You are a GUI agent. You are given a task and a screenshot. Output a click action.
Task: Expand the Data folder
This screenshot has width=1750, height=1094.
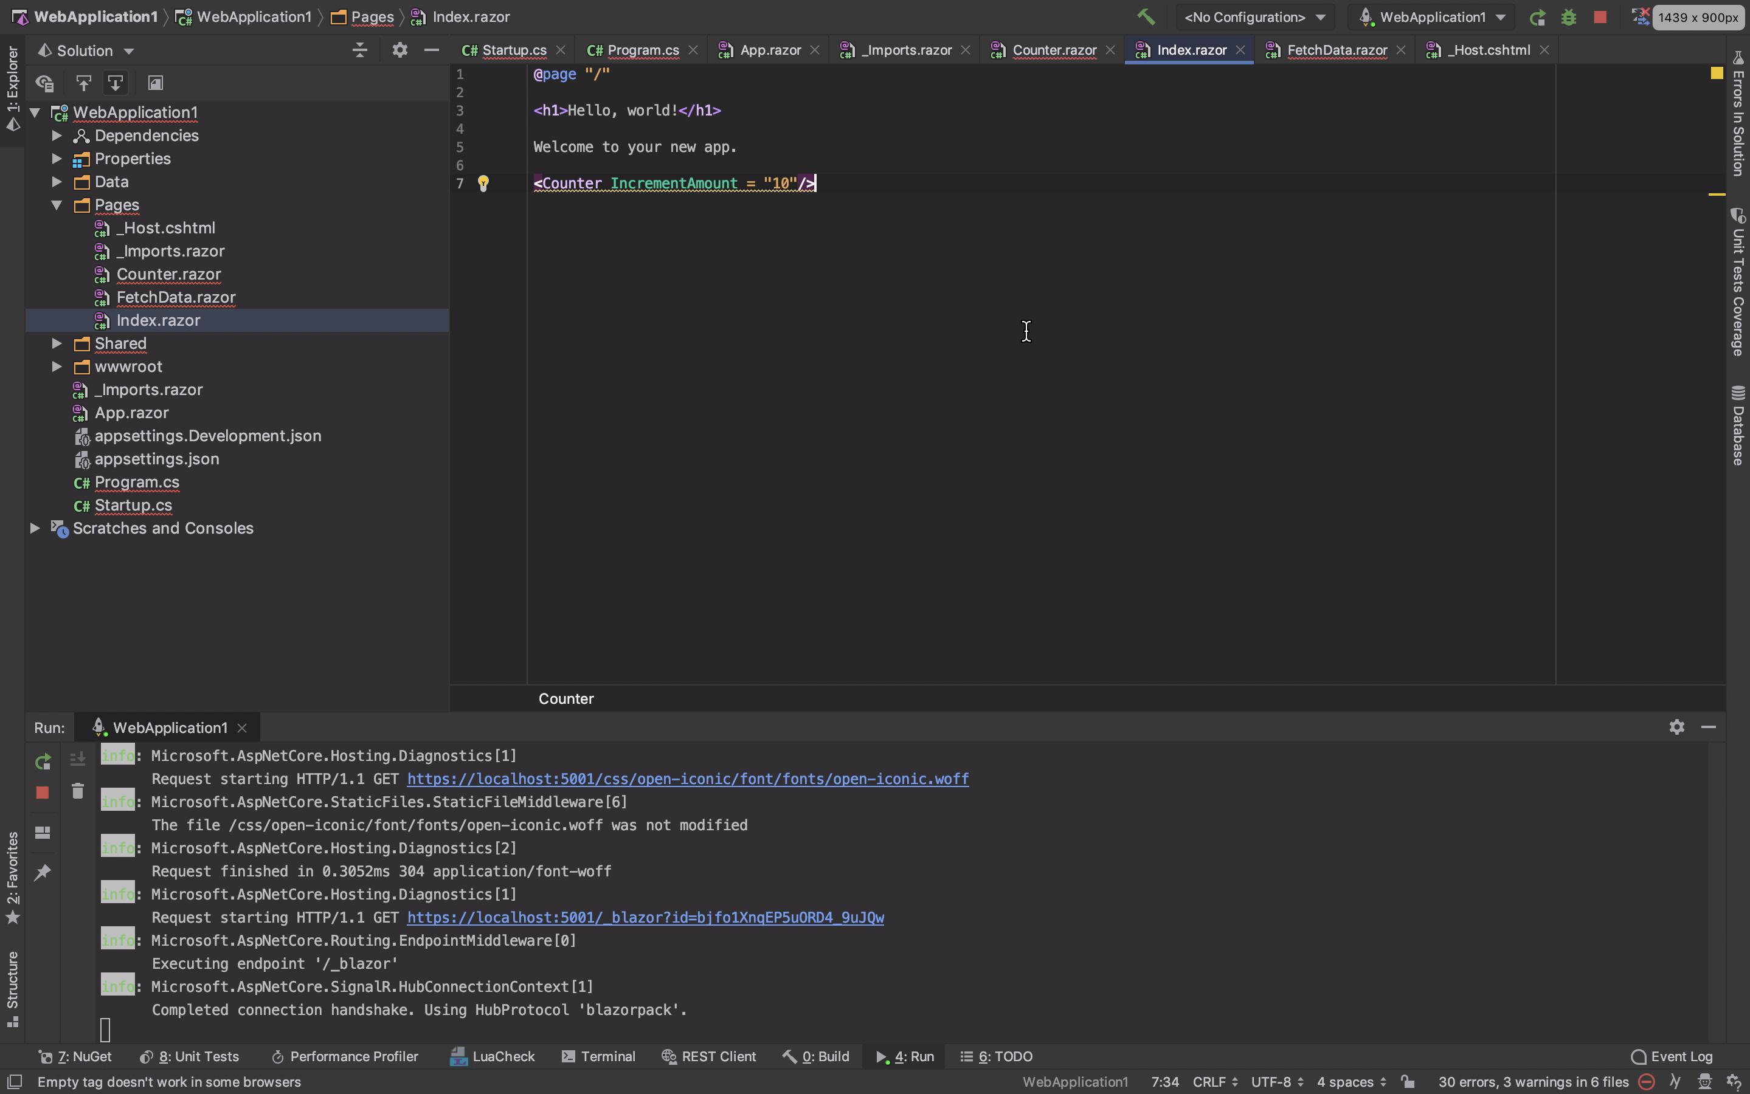pyautogui.click(x=57, y=182)
